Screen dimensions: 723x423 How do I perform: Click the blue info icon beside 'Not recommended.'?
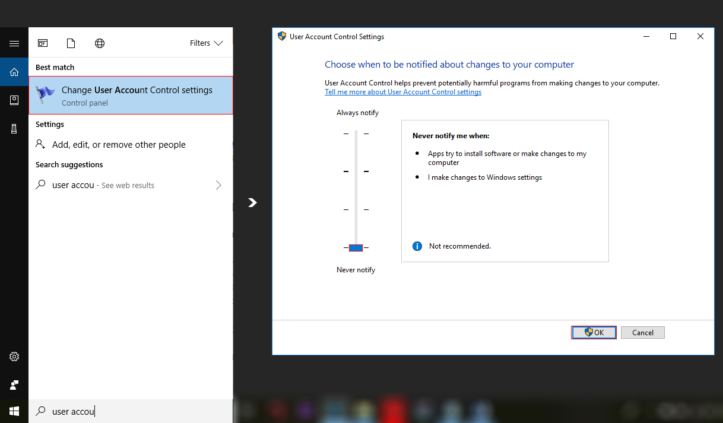[417, 246]
